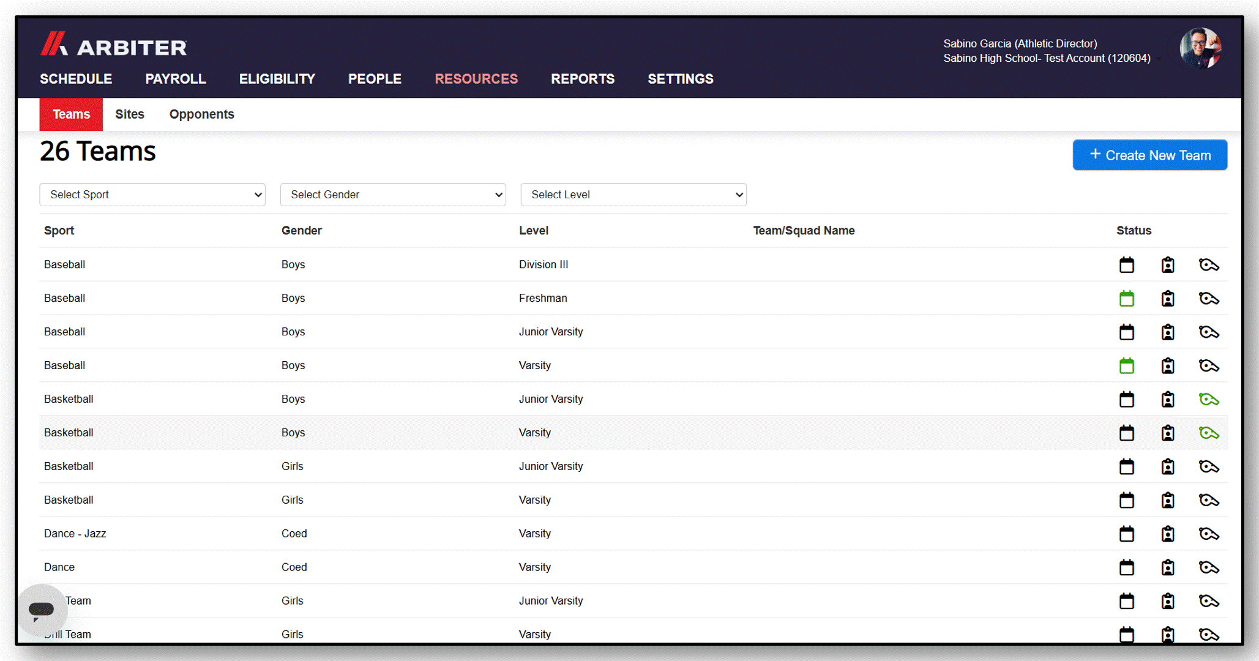Open roster clipboard for Basketball Girls Varsity
Image resolution: width=1259 pixels, height=661 pixels.
[x=1168, y=500]
